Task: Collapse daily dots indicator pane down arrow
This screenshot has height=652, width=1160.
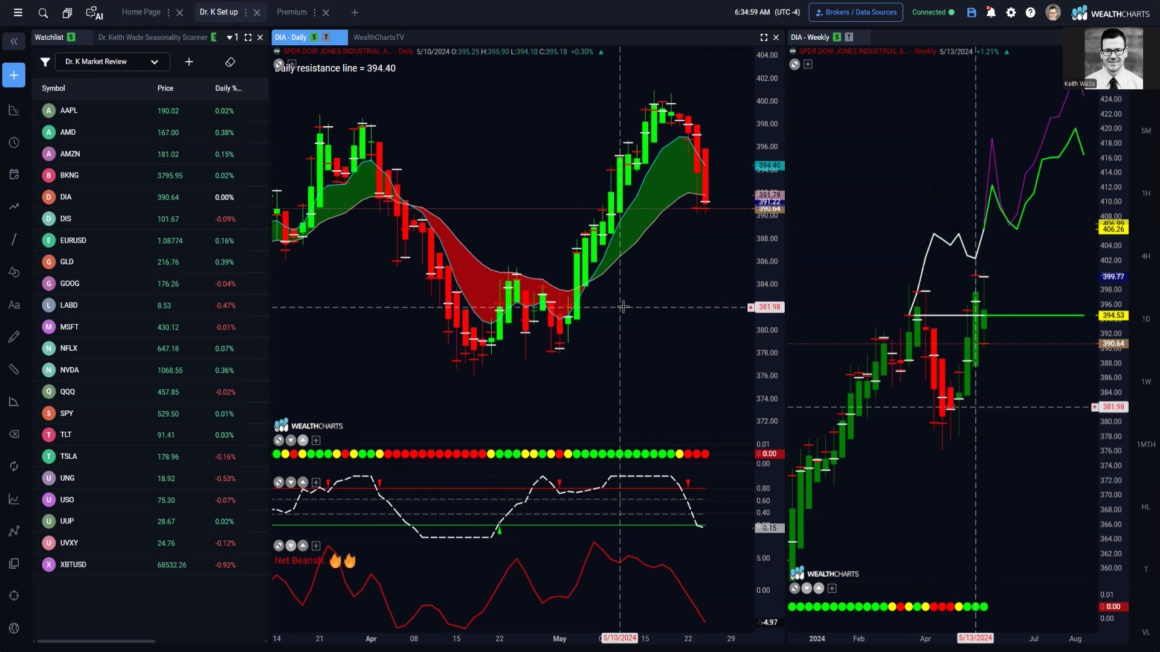Action: point(291,441)
